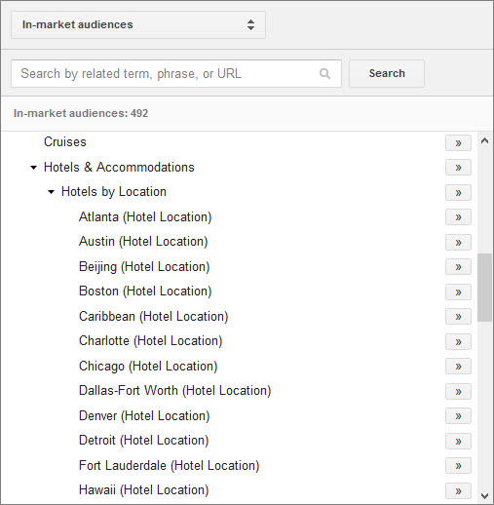Add Hawaii (Hotel Location) with » button
The height and width of the screenshot is (505, 494).
coord(458,490)
